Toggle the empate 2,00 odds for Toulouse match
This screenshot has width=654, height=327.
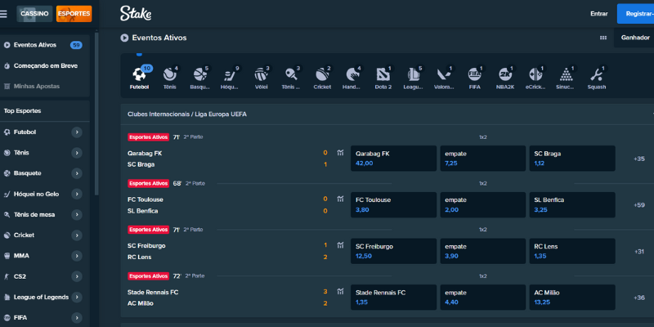(482, 204)
